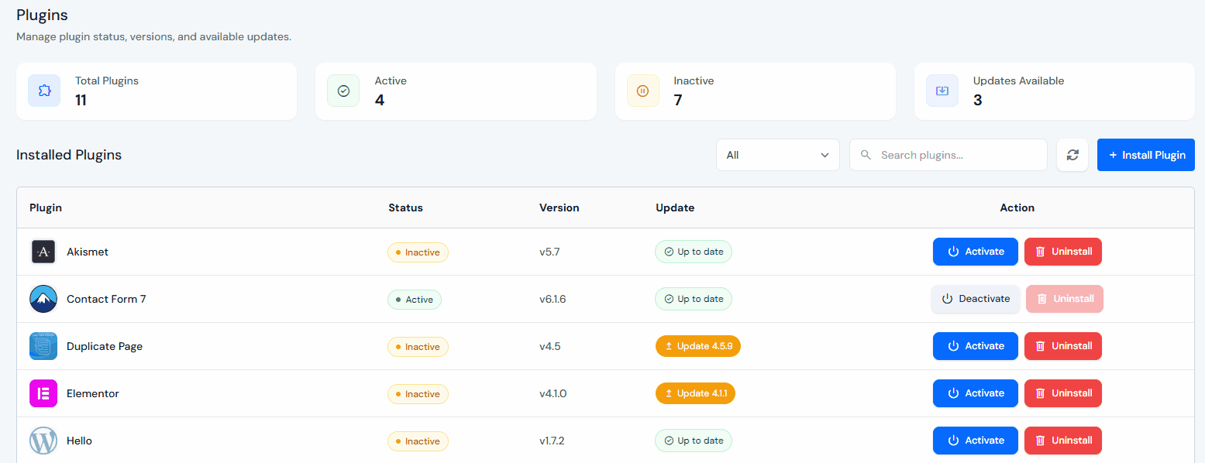Click the Status column header
This screenshot has height=463, width=1205.
pyautogui.click(x=405, y=207)
